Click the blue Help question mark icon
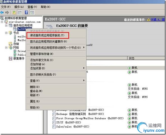166x135 pixels. coord(26,12)
